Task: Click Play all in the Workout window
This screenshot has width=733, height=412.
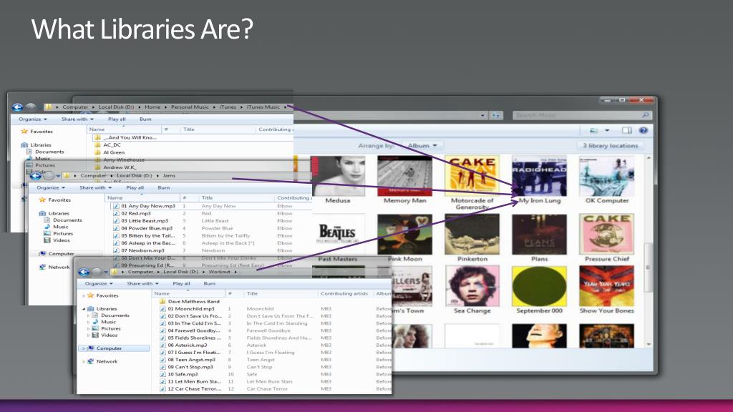Action: coord(181,283)
